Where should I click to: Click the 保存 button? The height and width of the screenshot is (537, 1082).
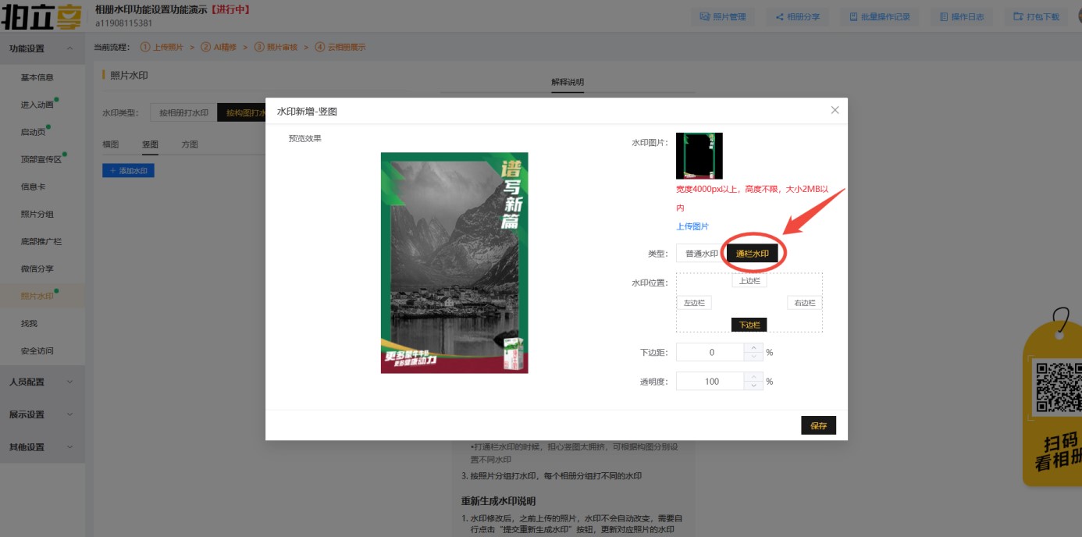[x=818, y=425]
